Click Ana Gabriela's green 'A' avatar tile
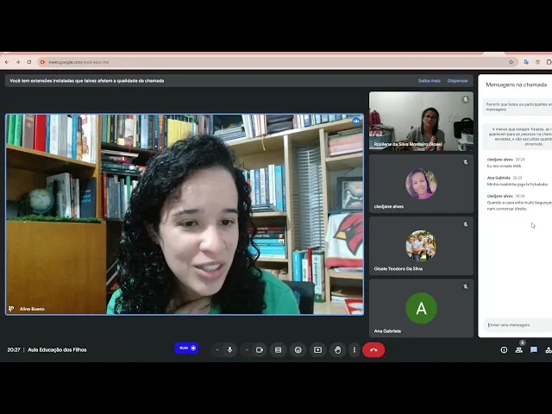 [421, 308]
